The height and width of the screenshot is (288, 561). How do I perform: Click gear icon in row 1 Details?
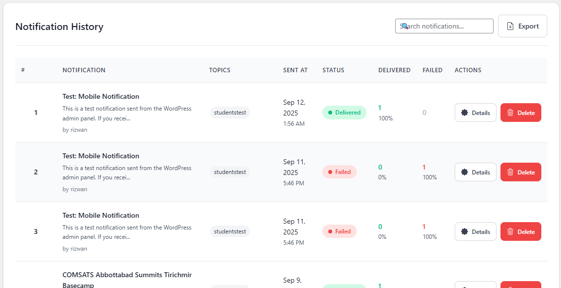465,113
